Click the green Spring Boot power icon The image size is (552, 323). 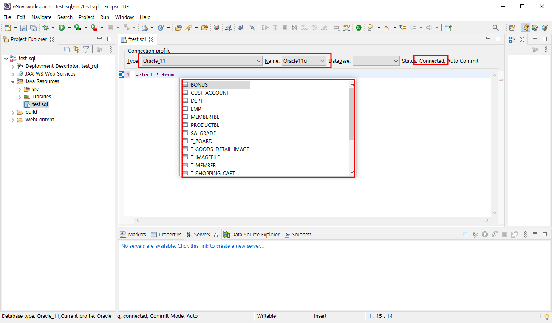[359, 28]
